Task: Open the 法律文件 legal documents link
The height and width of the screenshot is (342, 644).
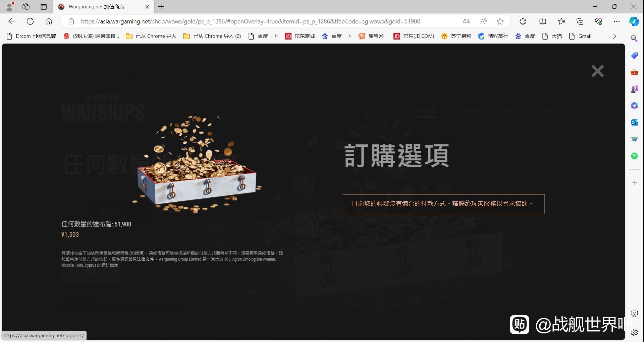Action: tap(146, 259)
